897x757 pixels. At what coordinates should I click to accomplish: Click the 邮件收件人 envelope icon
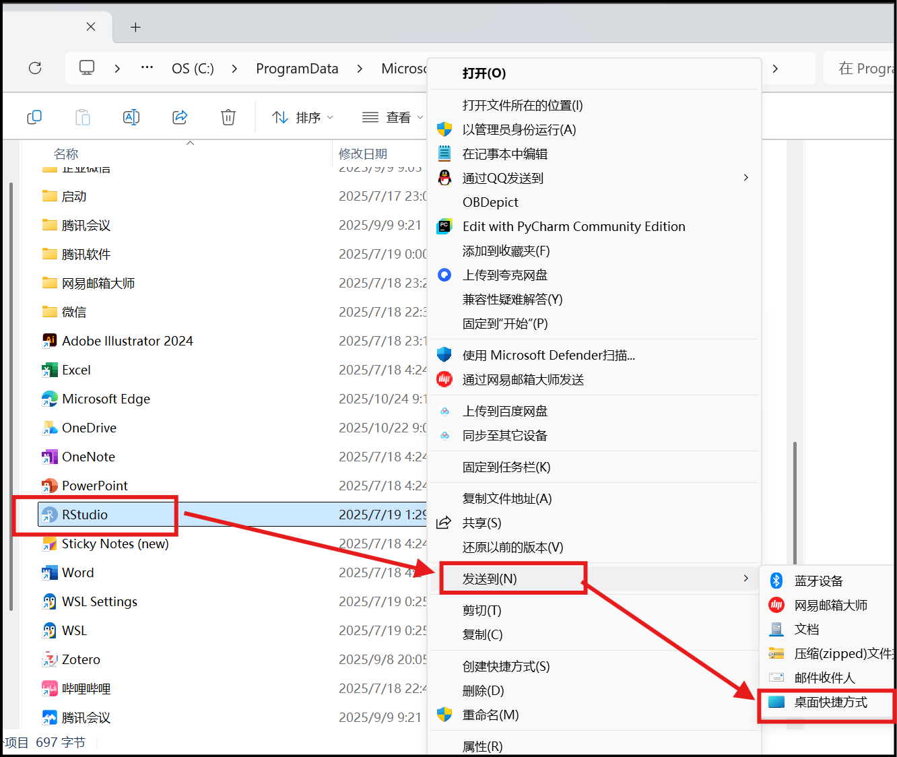(x=776, y=678)
